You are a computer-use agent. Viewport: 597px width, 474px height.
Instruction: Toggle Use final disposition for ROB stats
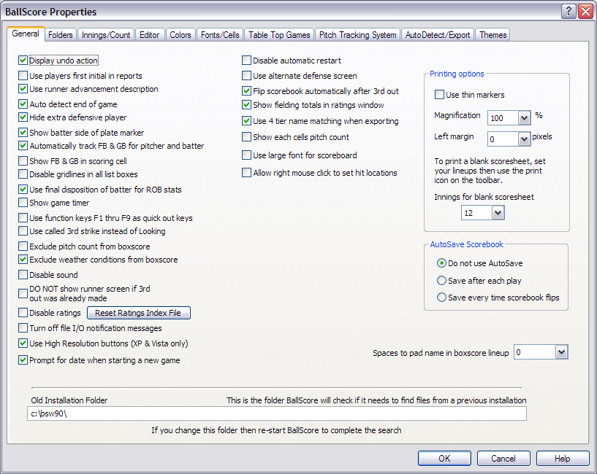(x=23, y=190)
